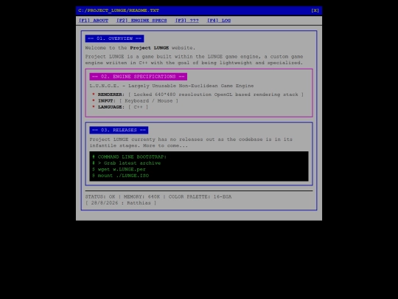Click the 02. ENGINE SPECIFICATIONS header
This screenshot has width=398, height=299.
(139, 77)
